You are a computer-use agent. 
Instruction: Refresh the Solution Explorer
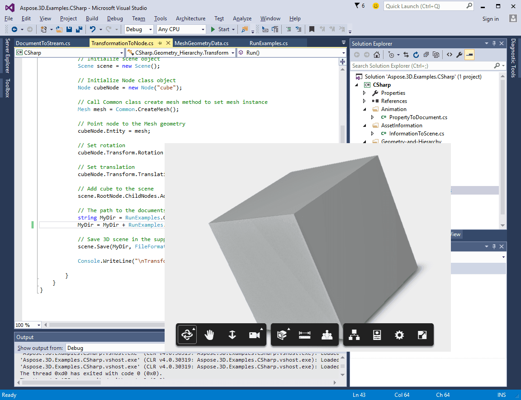[x=416, y=55]
